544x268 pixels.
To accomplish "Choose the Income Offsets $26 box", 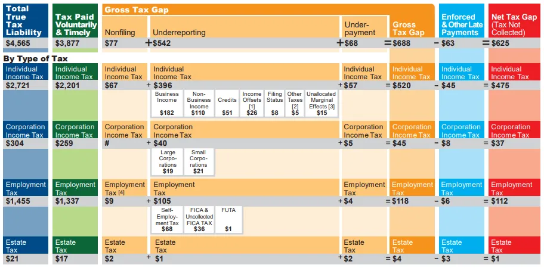I will 252,104.
